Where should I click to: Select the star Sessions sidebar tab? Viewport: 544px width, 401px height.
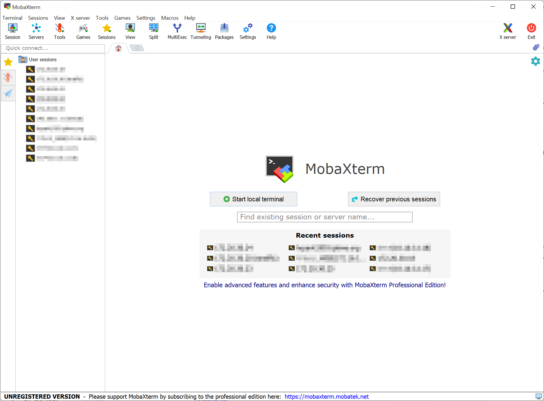tap(8, 62)
